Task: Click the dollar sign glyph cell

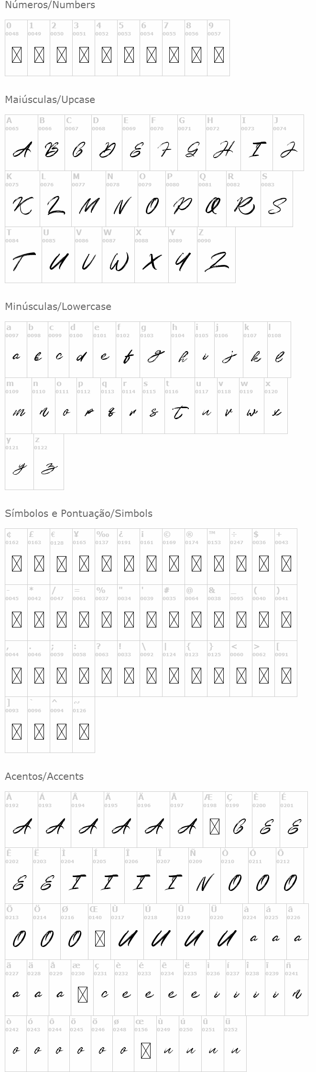Action: point(263,557)
